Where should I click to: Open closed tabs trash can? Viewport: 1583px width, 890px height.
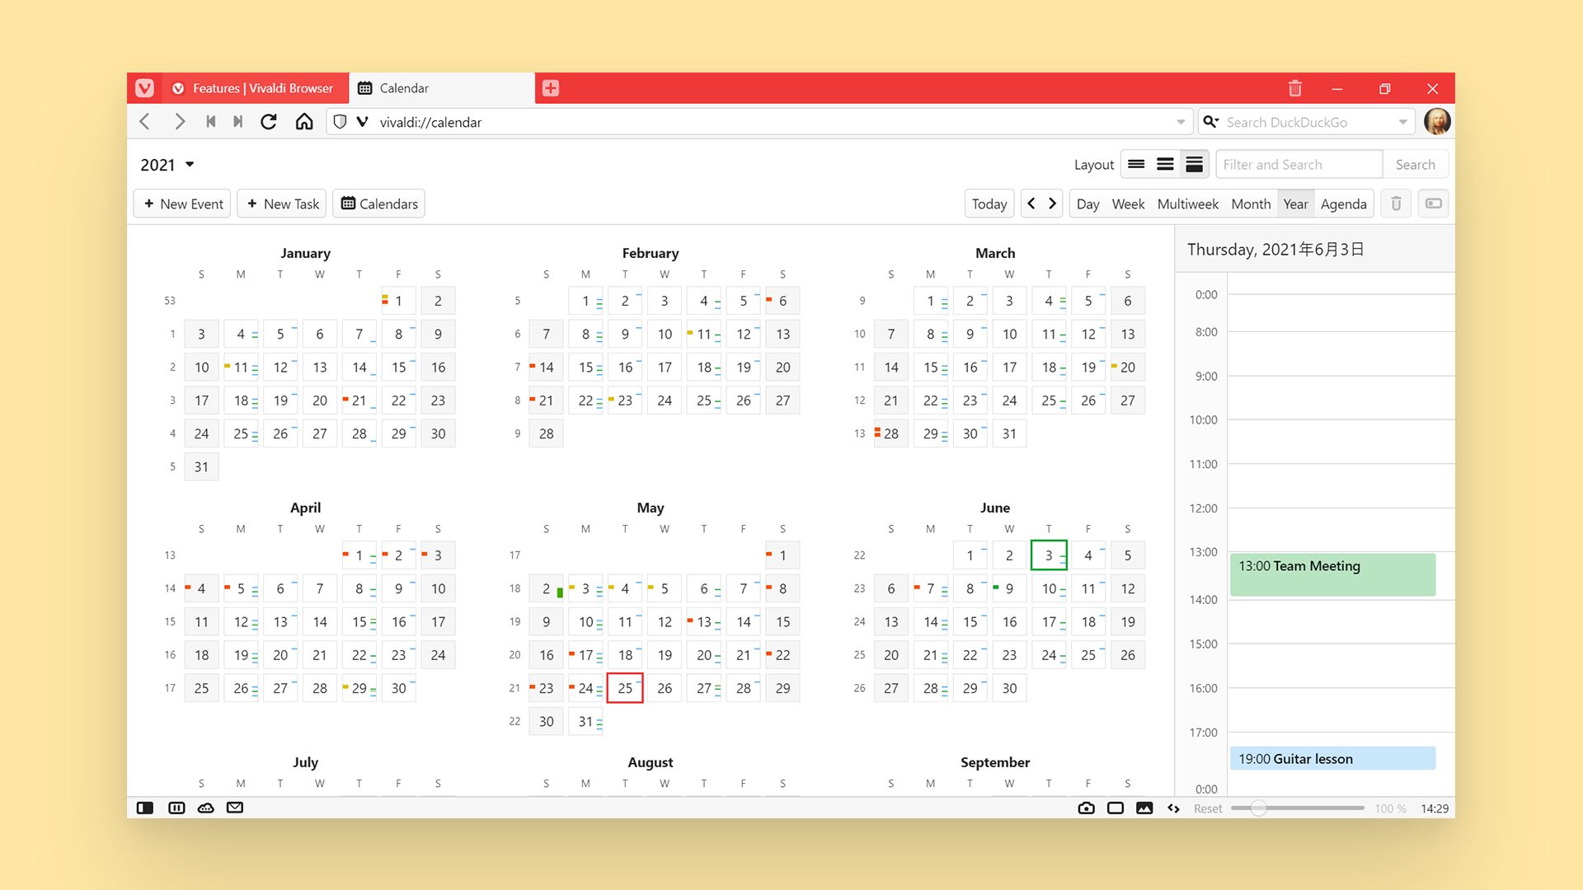[1294, 88]
